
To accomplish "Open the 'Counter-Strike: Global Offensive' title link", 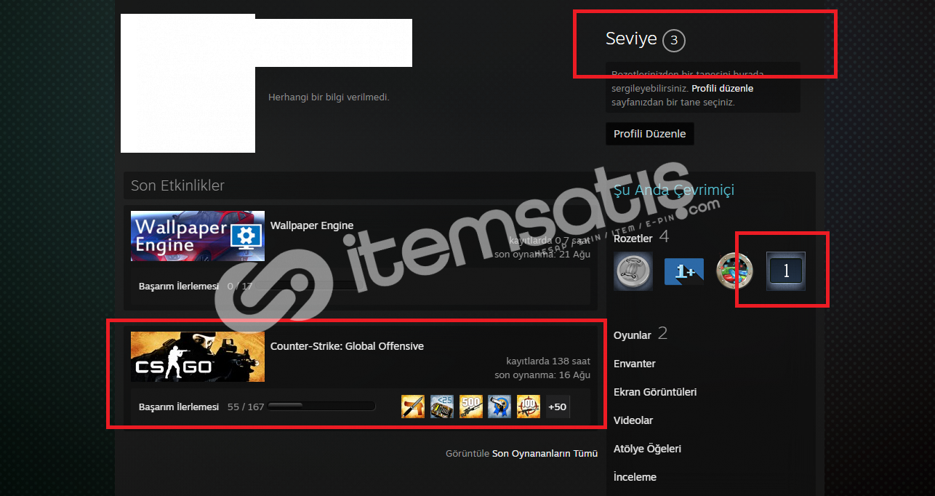I will pyautogui.click(x=347, y=346).
